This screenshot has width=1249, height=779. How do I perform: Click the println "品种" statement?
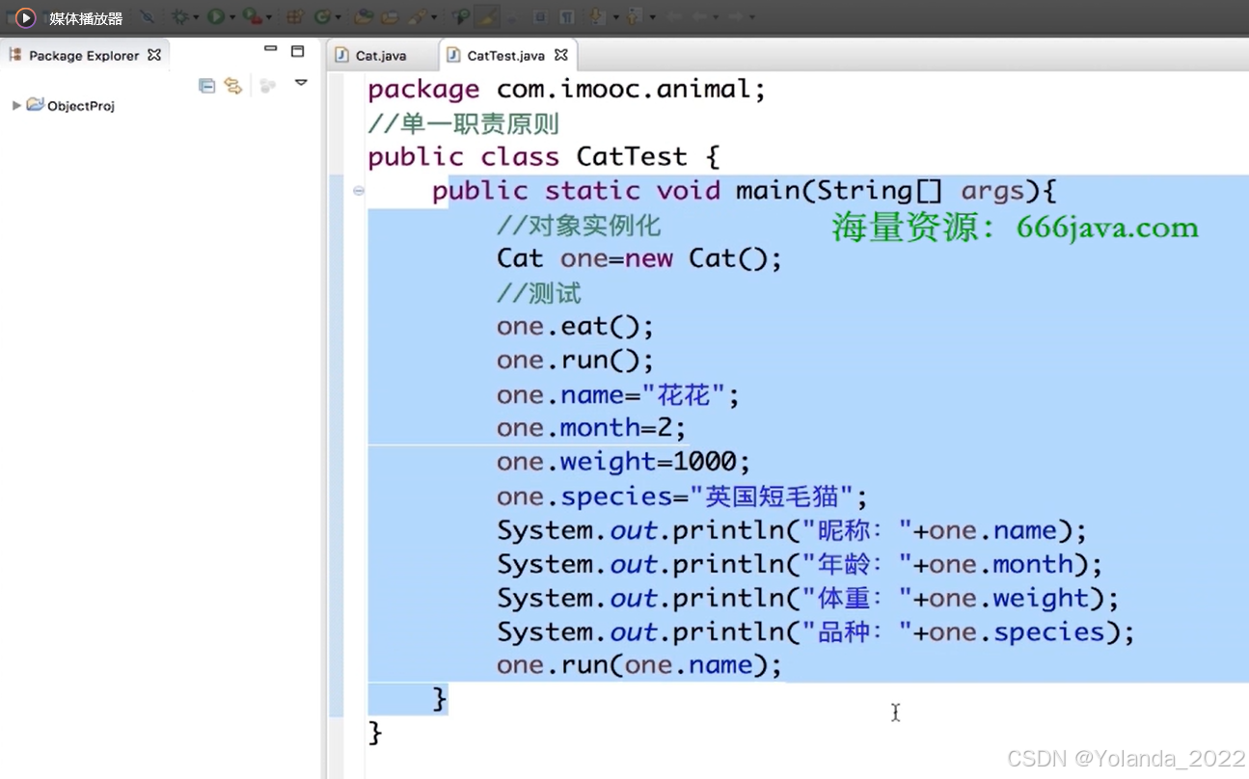(816, 632)
